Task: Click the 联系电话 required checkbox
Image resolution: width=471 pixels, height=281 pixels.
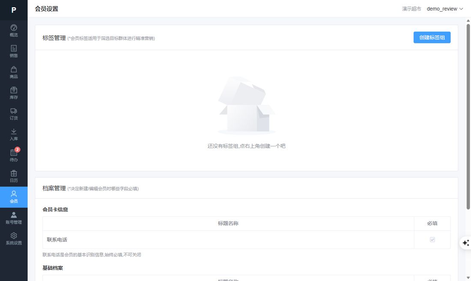Action: coord(432,239)
